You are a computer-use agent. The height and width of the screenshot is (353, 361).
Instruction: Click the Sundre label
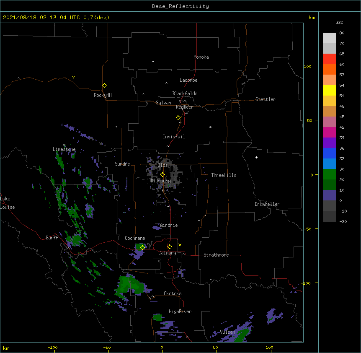tap(122, 164)
